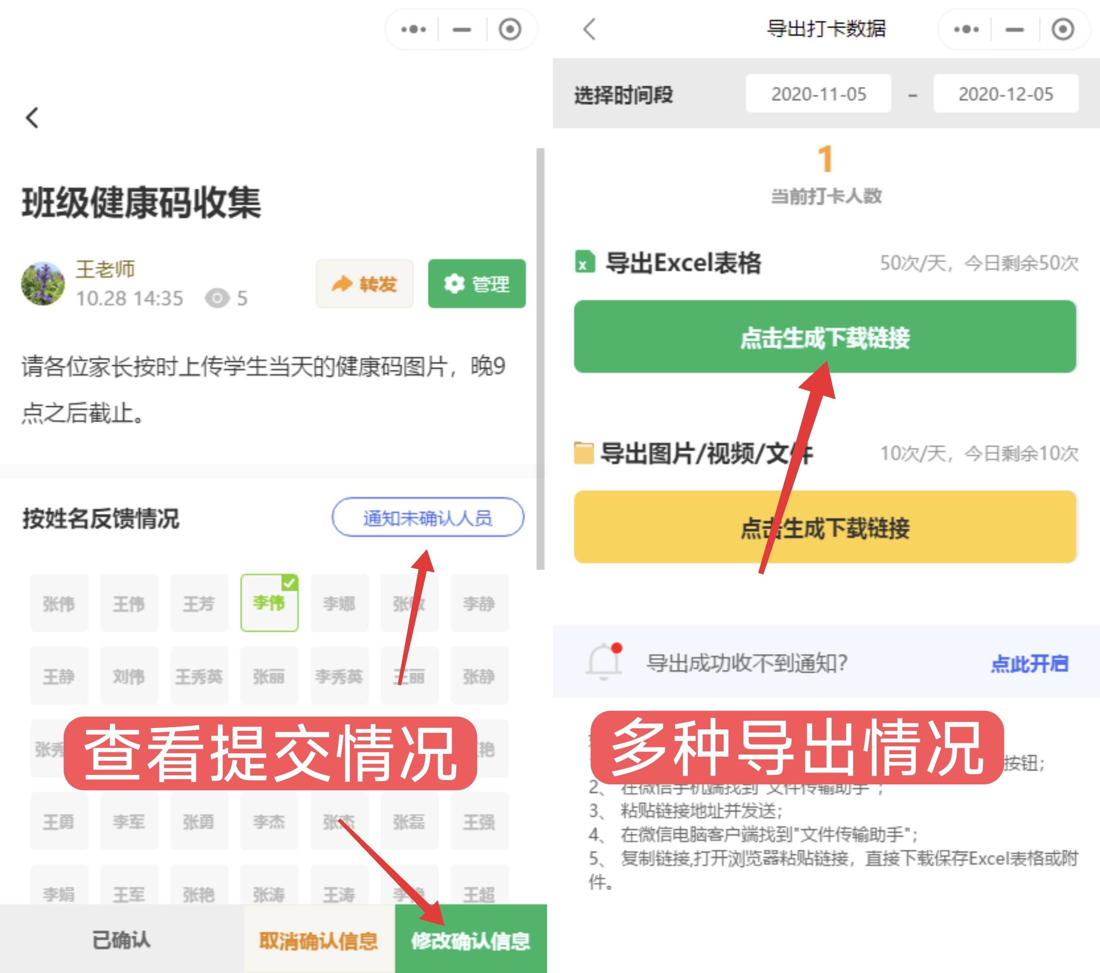The height and width of the screenshot is (973, 1100).
Task: Click back chevron on export data page
Action: pos(590,29)
